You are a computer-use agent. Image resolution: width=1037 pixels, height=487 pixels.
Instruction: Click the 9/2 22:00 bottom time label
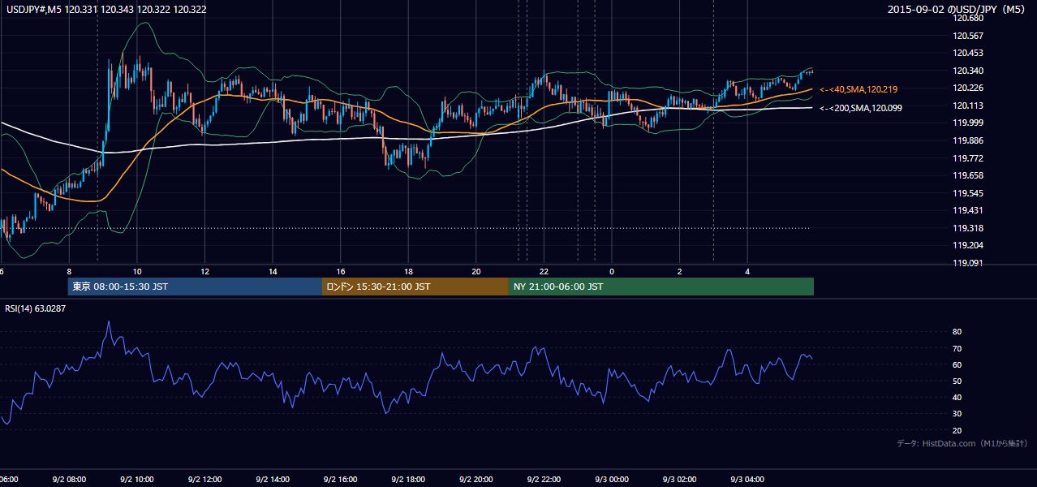(544, 479)
